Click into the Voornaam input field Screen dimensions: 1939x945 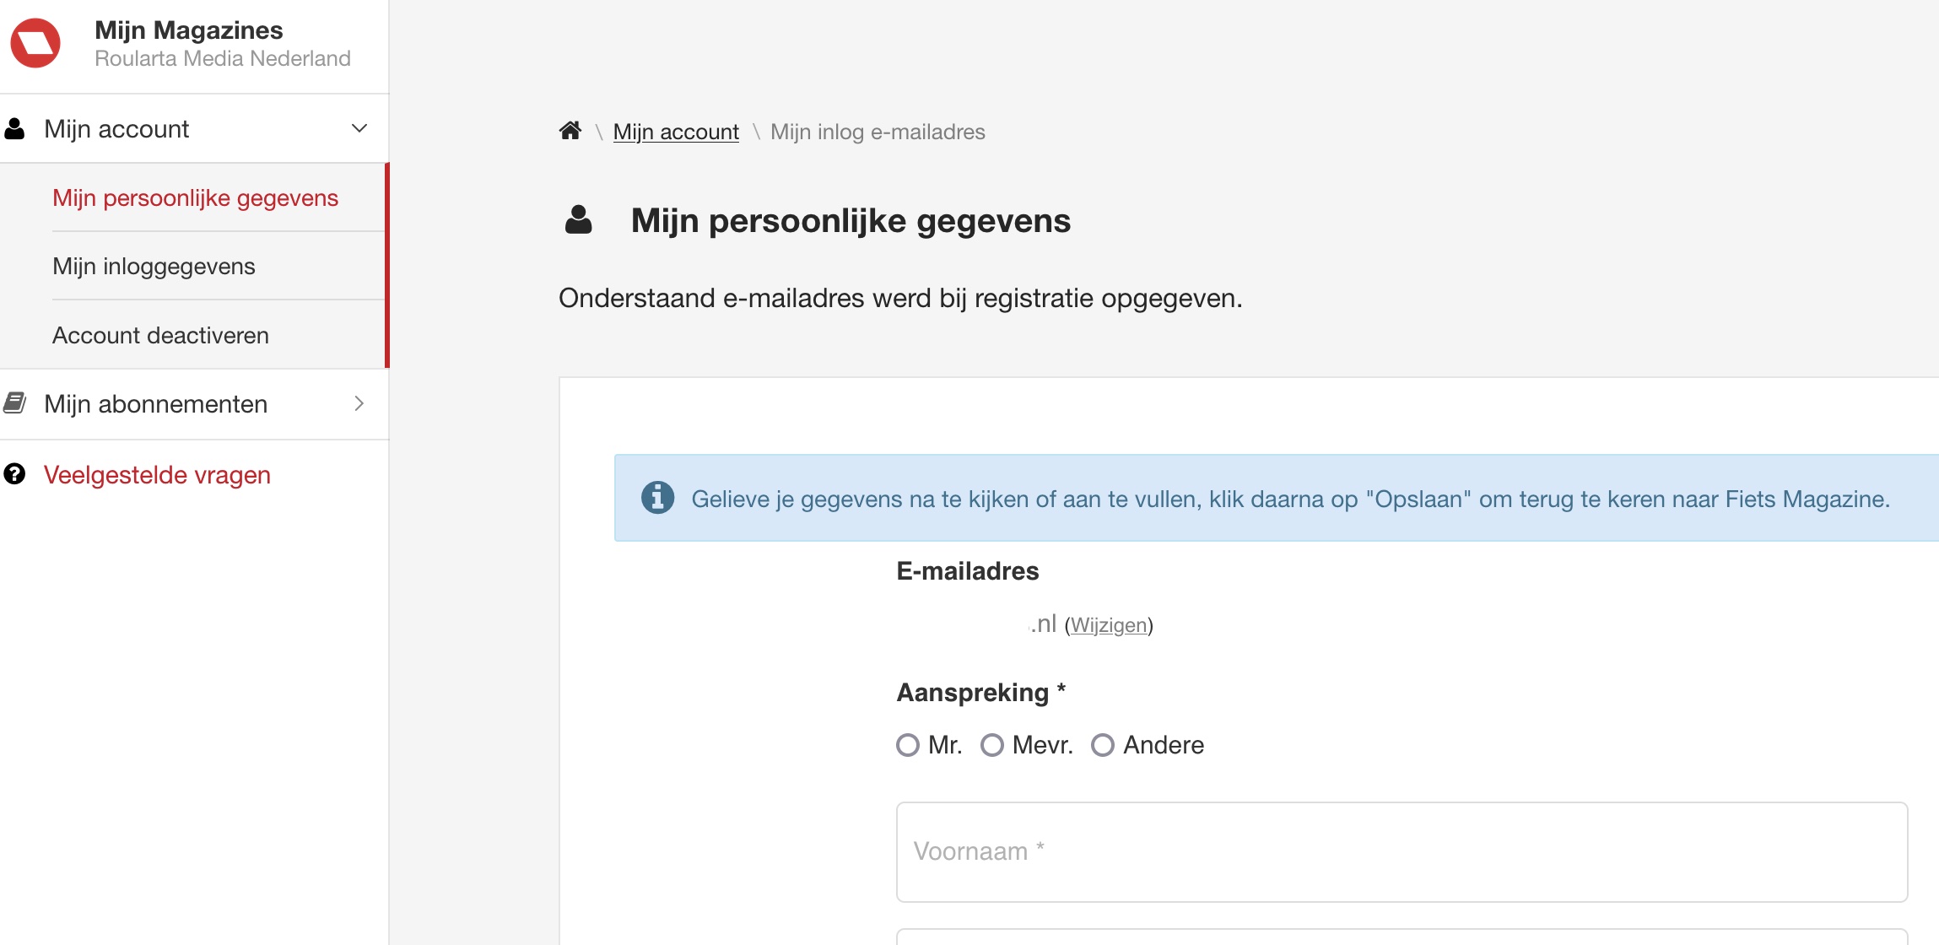click(1401, 851)
